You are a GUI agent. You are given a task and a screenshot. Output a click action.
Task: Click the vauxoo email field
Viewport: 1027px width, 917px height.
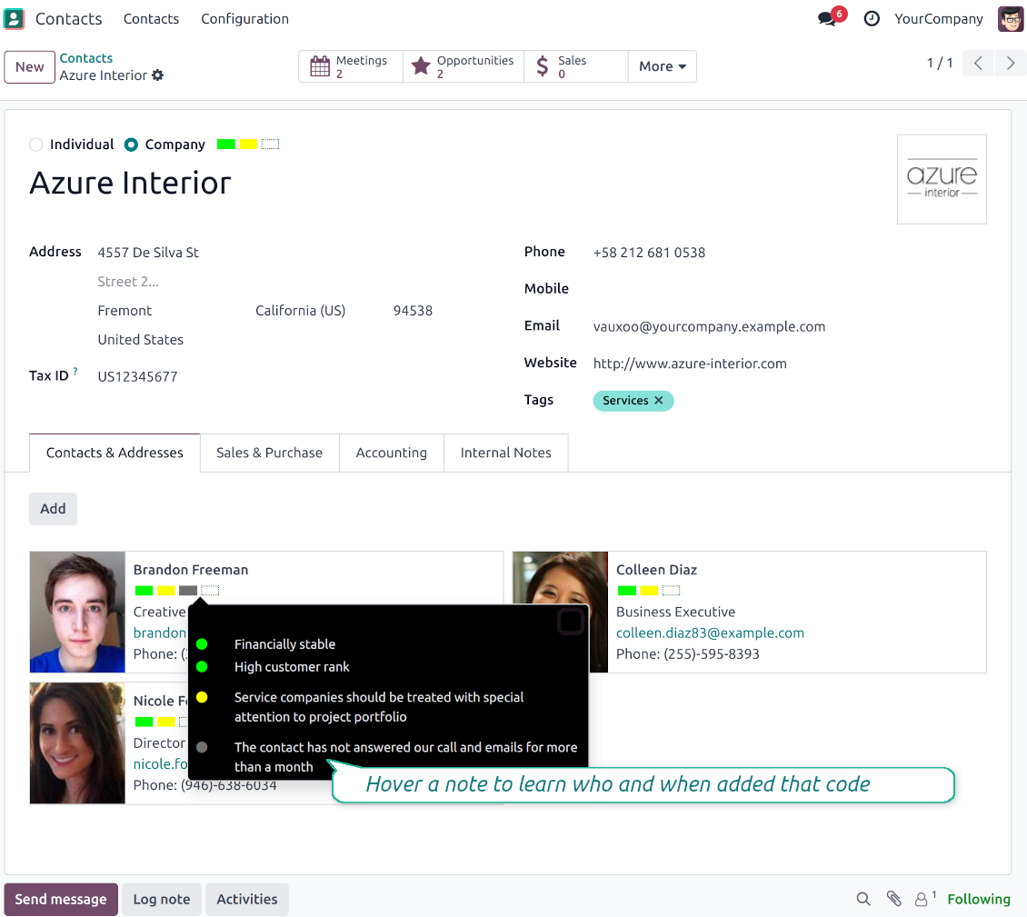(x=709, y=326)
